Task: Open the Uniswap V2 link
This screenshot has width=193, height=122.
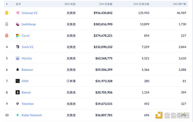Action: coord(30,13)
